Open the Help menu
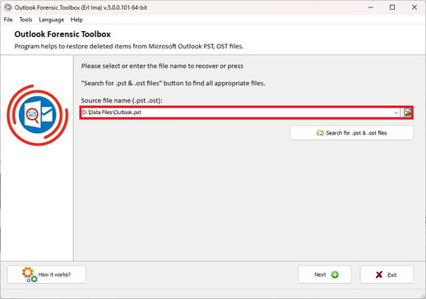This screenshot has height=299, width=426. point(76,20)
